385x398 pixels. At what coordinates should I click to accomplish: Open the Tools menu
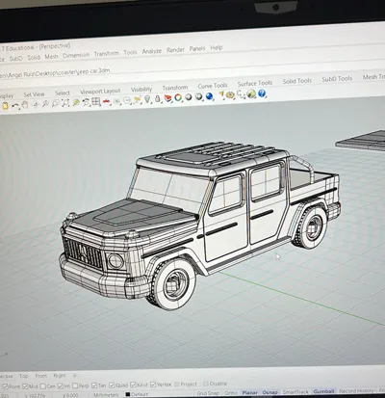[130, 52]
